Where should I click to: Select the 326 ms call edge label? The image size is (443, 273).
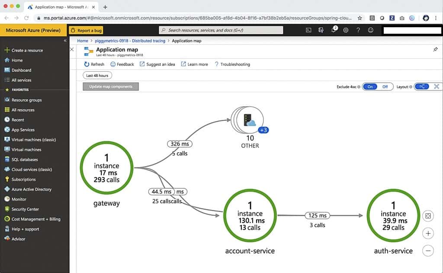tap(180, 144)
